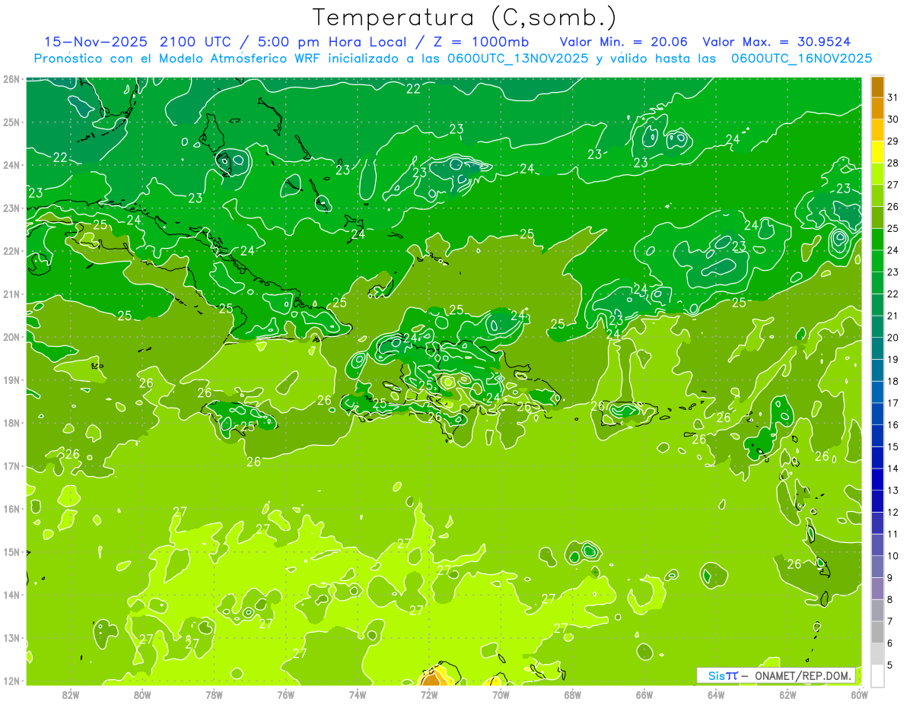Click the 66W longitude axis label
The width and height of the screenshot is (913, 705).
coord(644,694)
